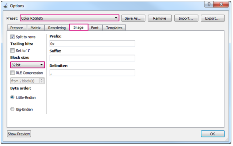This screenshot has height=146, width=233.
Task: Close the Options dialog window
Action: tap(222, 5)
